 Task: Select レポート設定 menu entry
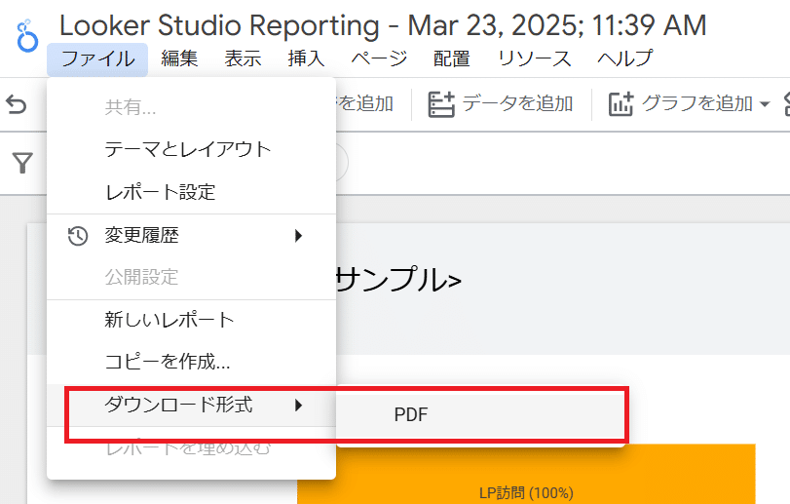coord(192,192)
